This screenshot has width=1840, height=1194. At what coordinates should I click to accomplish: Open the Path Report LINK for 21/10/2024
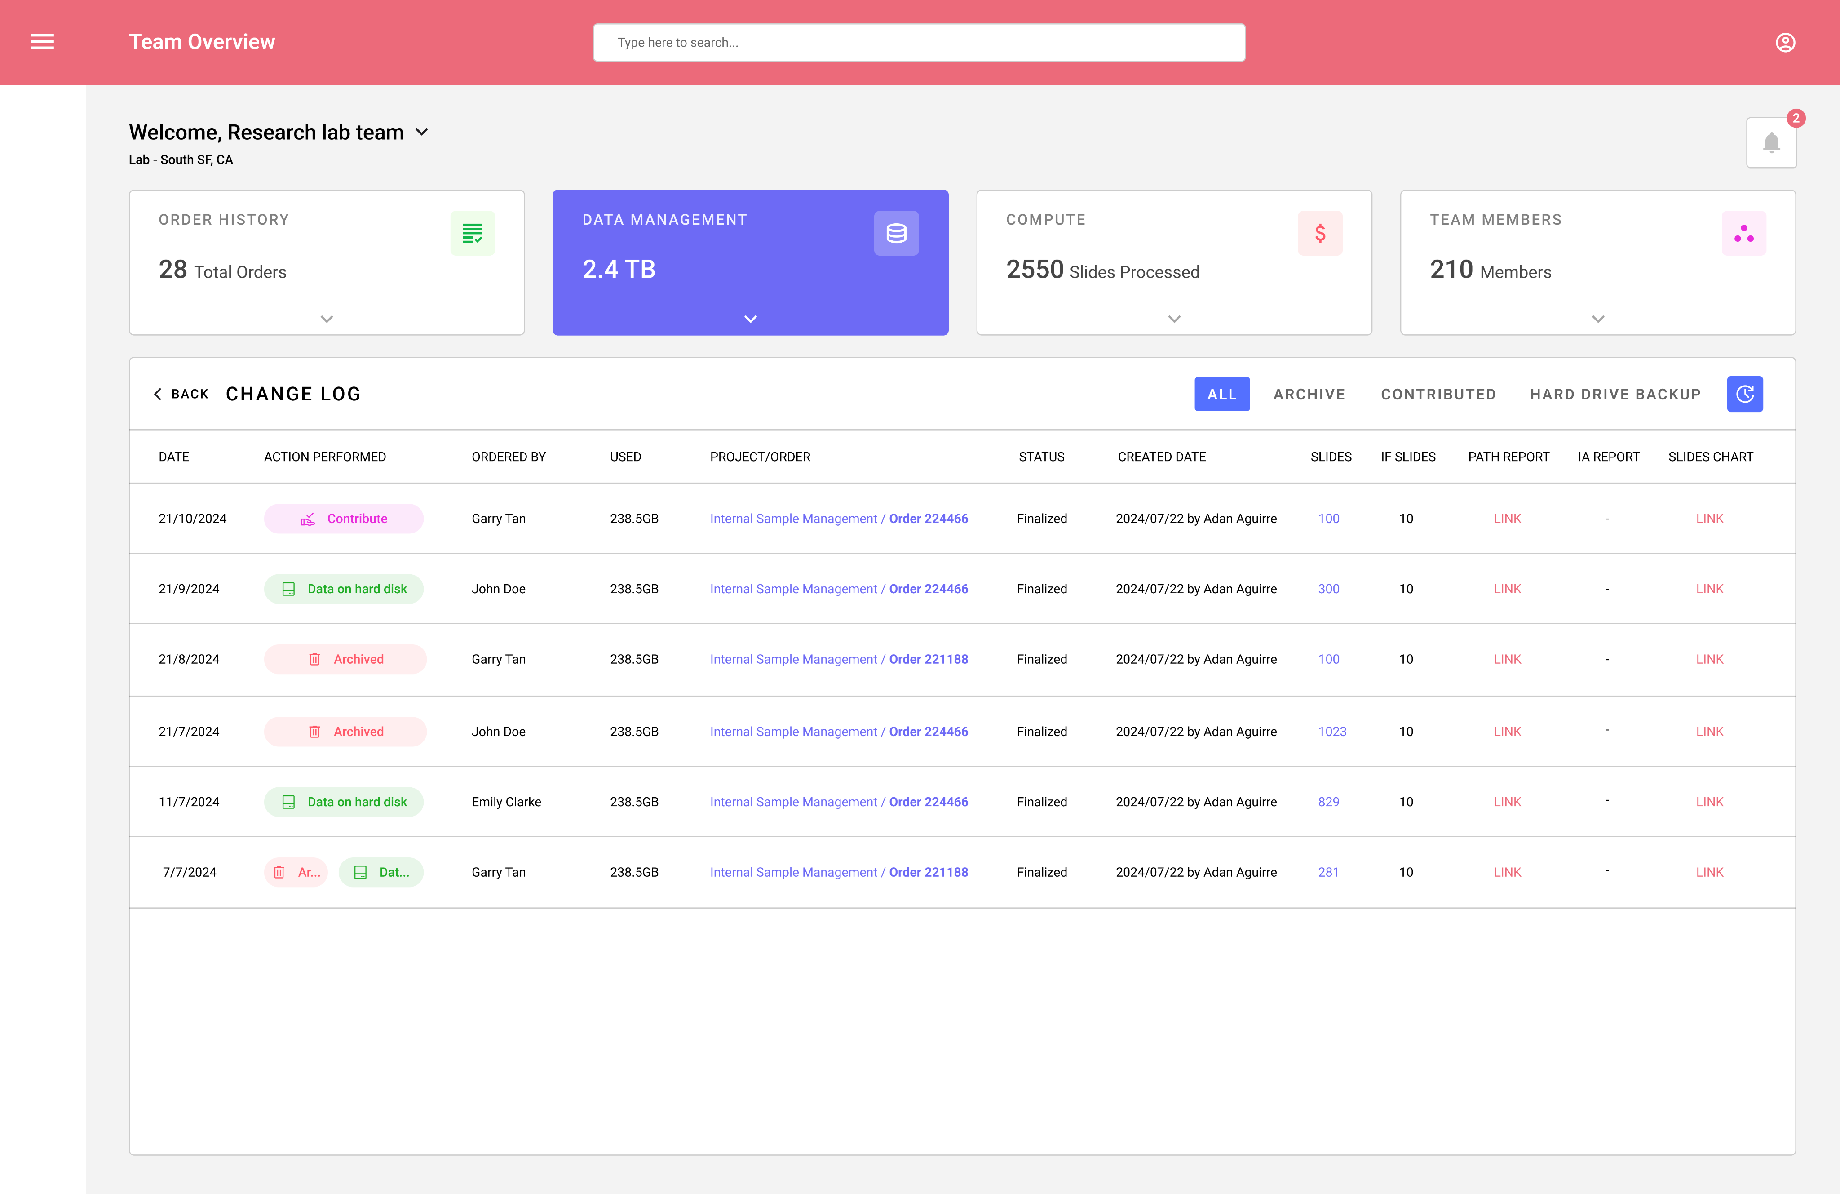pyautogui.click(x=1507, y=518)
